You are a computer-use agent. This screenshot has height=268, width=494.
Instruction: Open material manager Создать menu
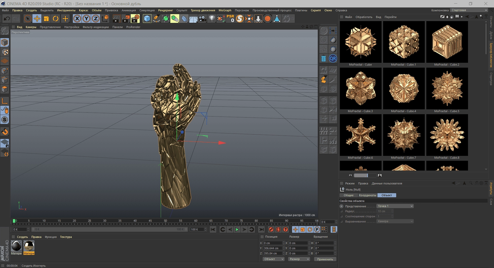click(22, 237)
